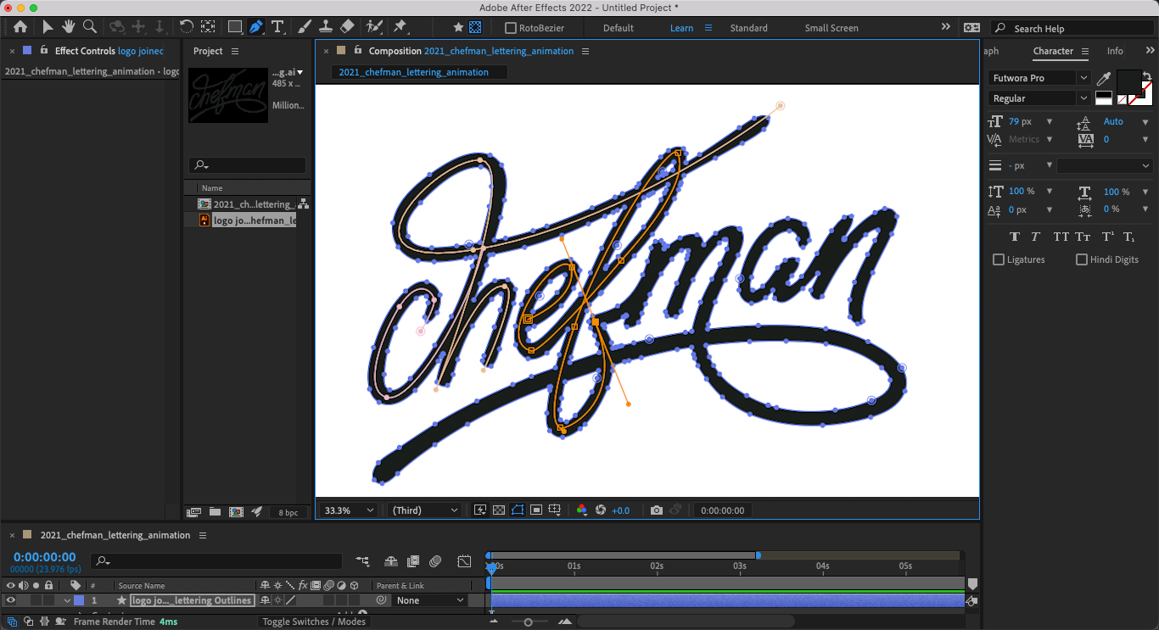Viewport: 1159px width, 630px height.
Task: Select the Pen tool
Action: tap(256, 27)
